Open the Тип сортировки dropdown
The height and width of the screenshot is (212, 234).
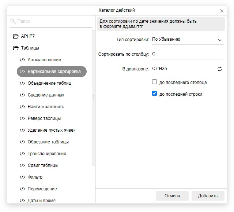click(187, 40)
